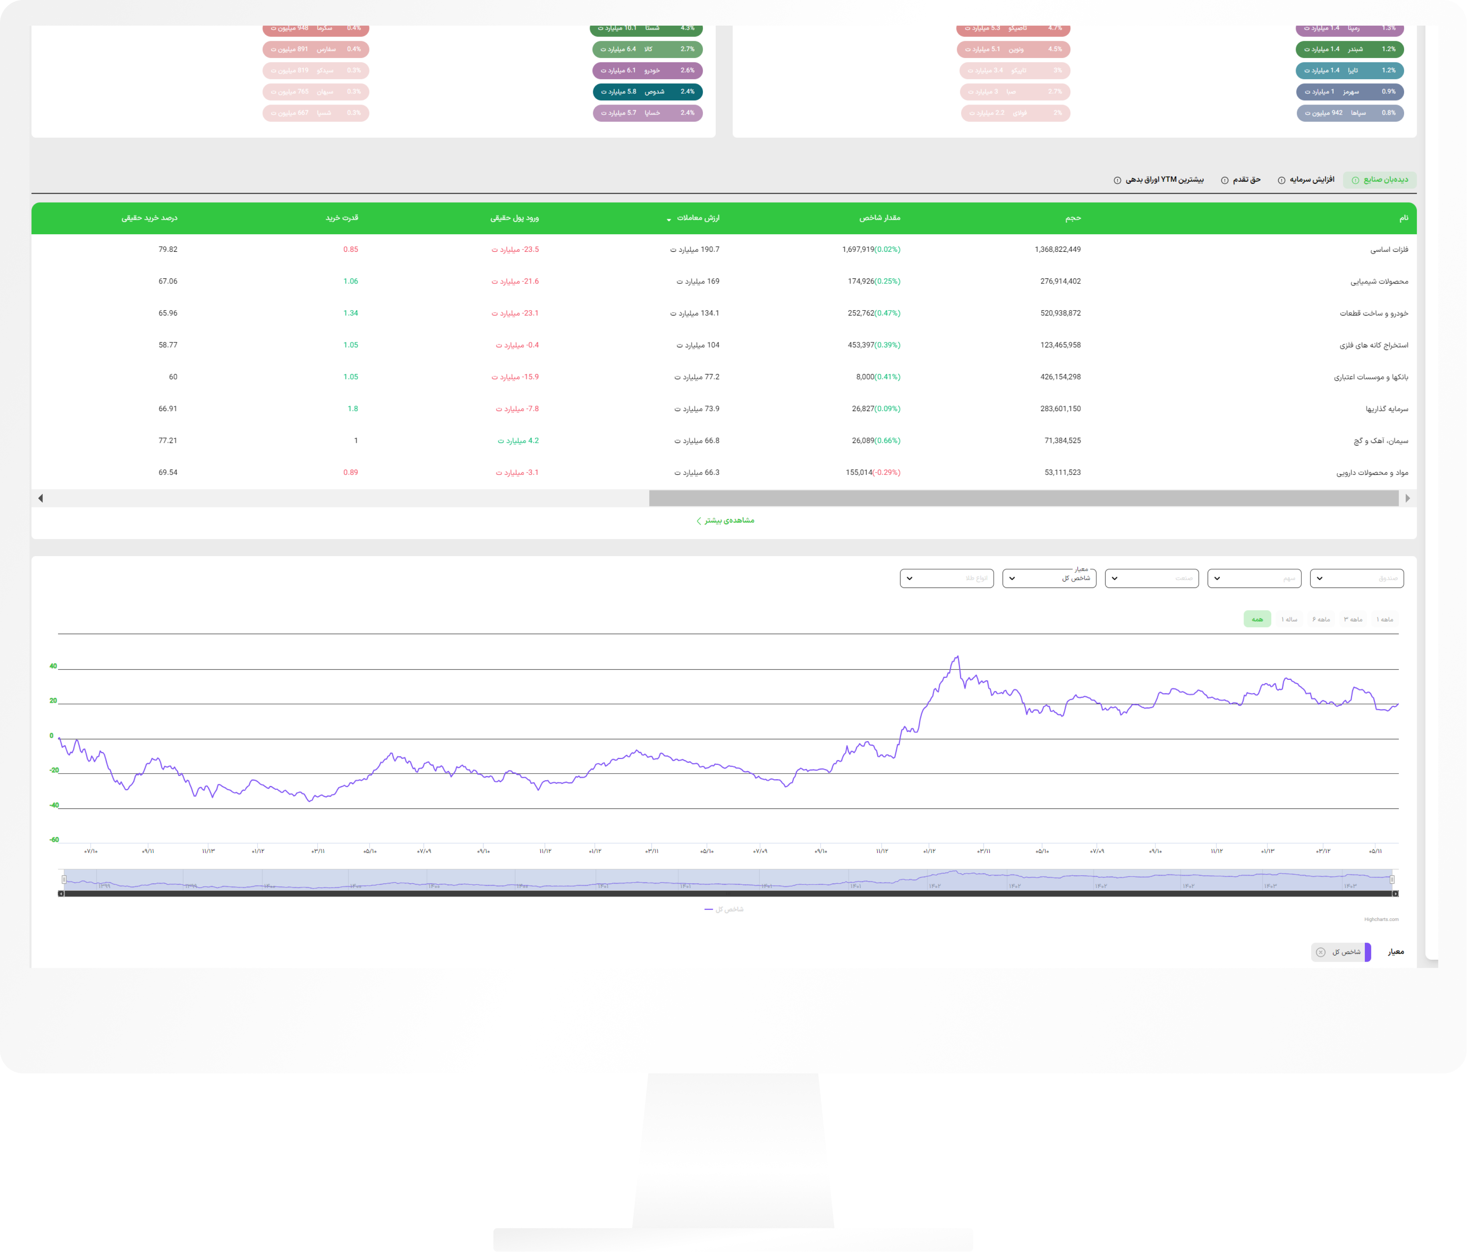This screenshot has width=1467, height=1252.
Task: Click info icon beside حق تقدم tab
Action: 1225,181
